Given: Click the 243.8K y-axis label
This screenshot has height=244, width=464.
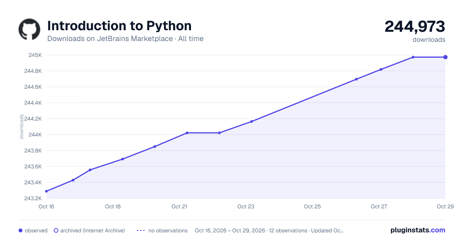Looking at the screenshot, I should tap(33, 150).
